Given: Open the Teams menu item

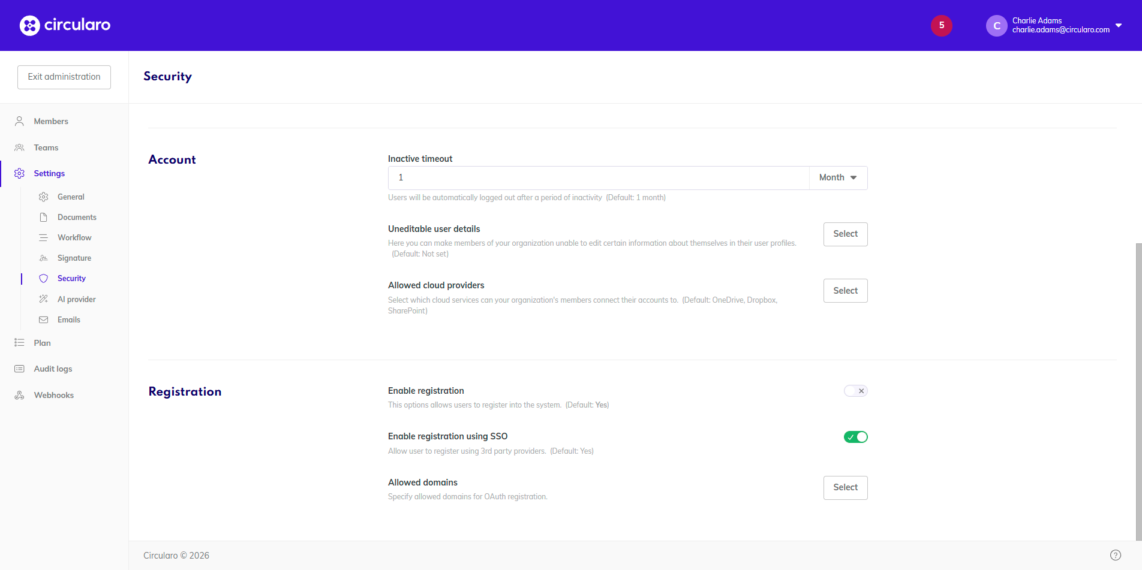Looking at the screenshot, I should click(x=46, y=147).
